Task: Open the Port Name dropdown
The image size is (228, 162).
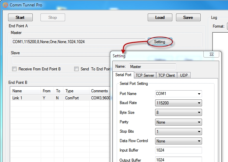Action: [178, 94]
